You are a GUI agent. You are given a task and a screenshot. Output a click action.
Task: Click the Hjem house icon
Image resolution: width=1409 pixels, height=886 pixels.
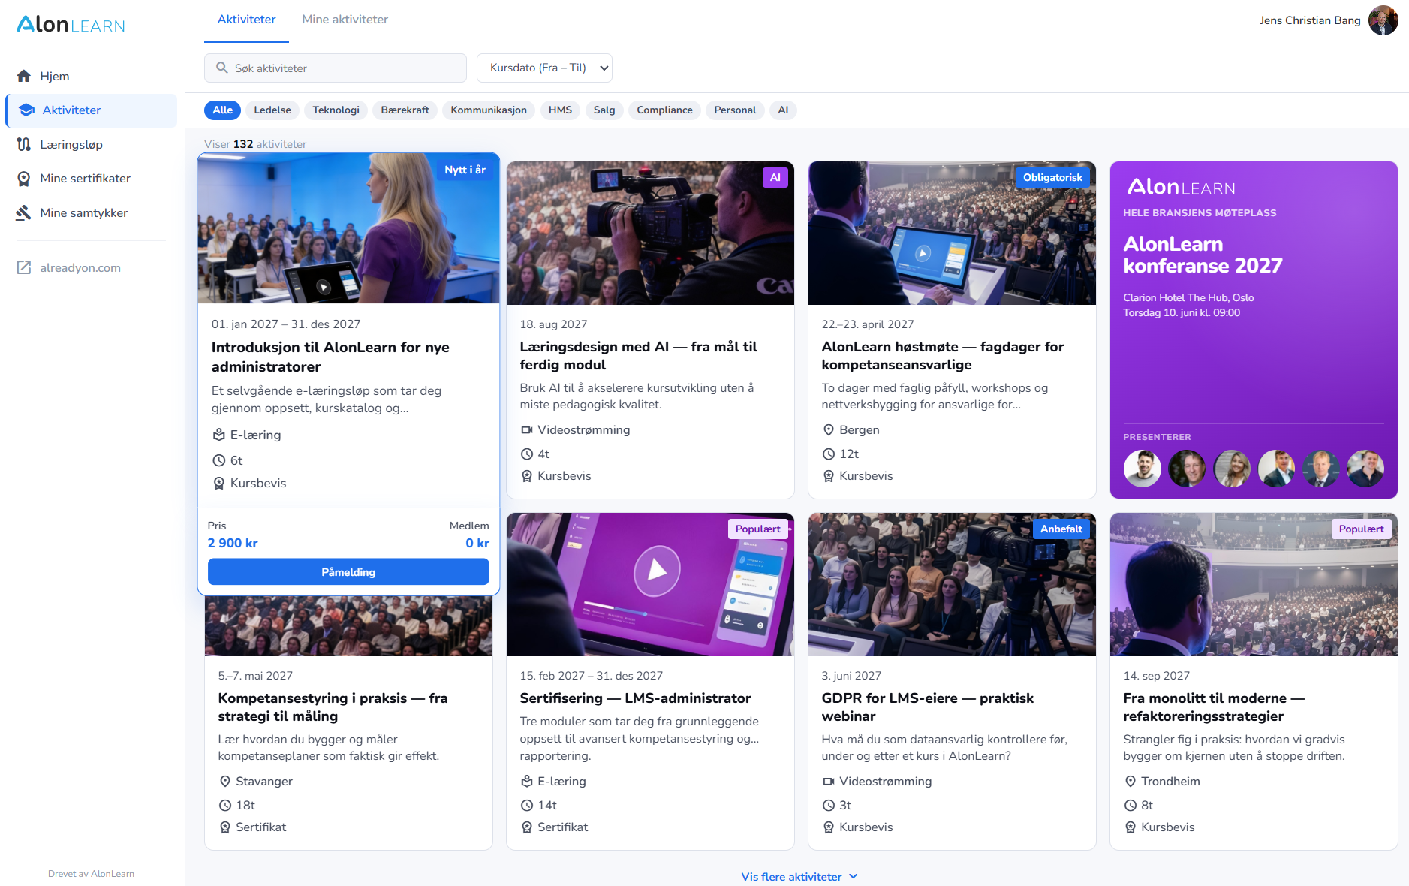tap(24, 76)
